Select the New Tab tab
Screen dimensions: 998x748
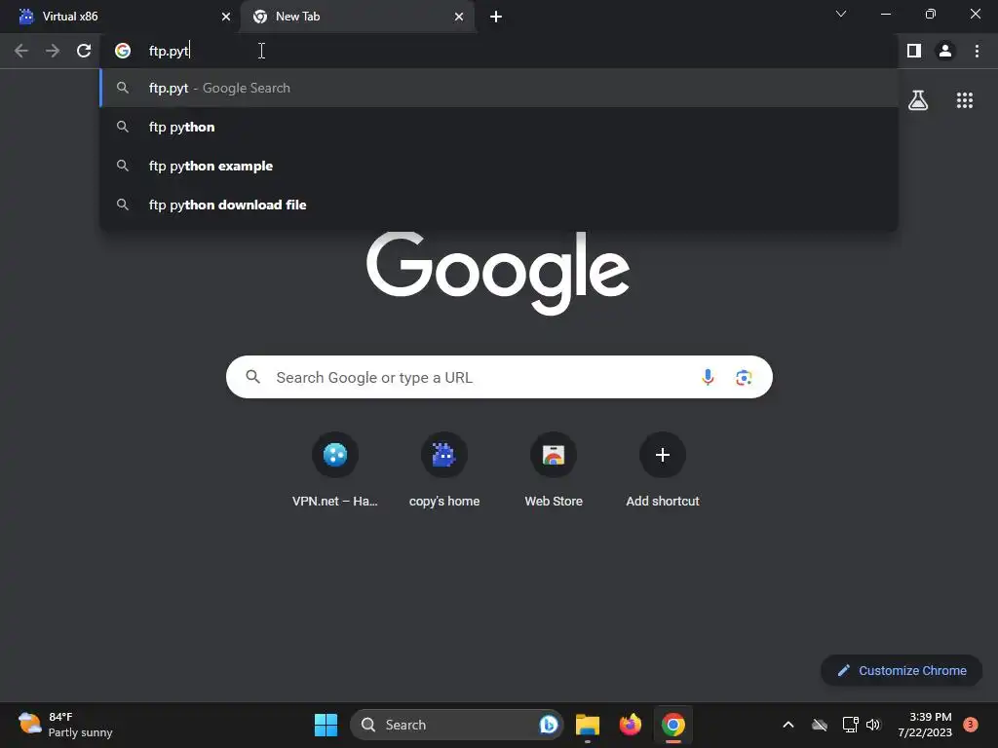tap(358, 17)
